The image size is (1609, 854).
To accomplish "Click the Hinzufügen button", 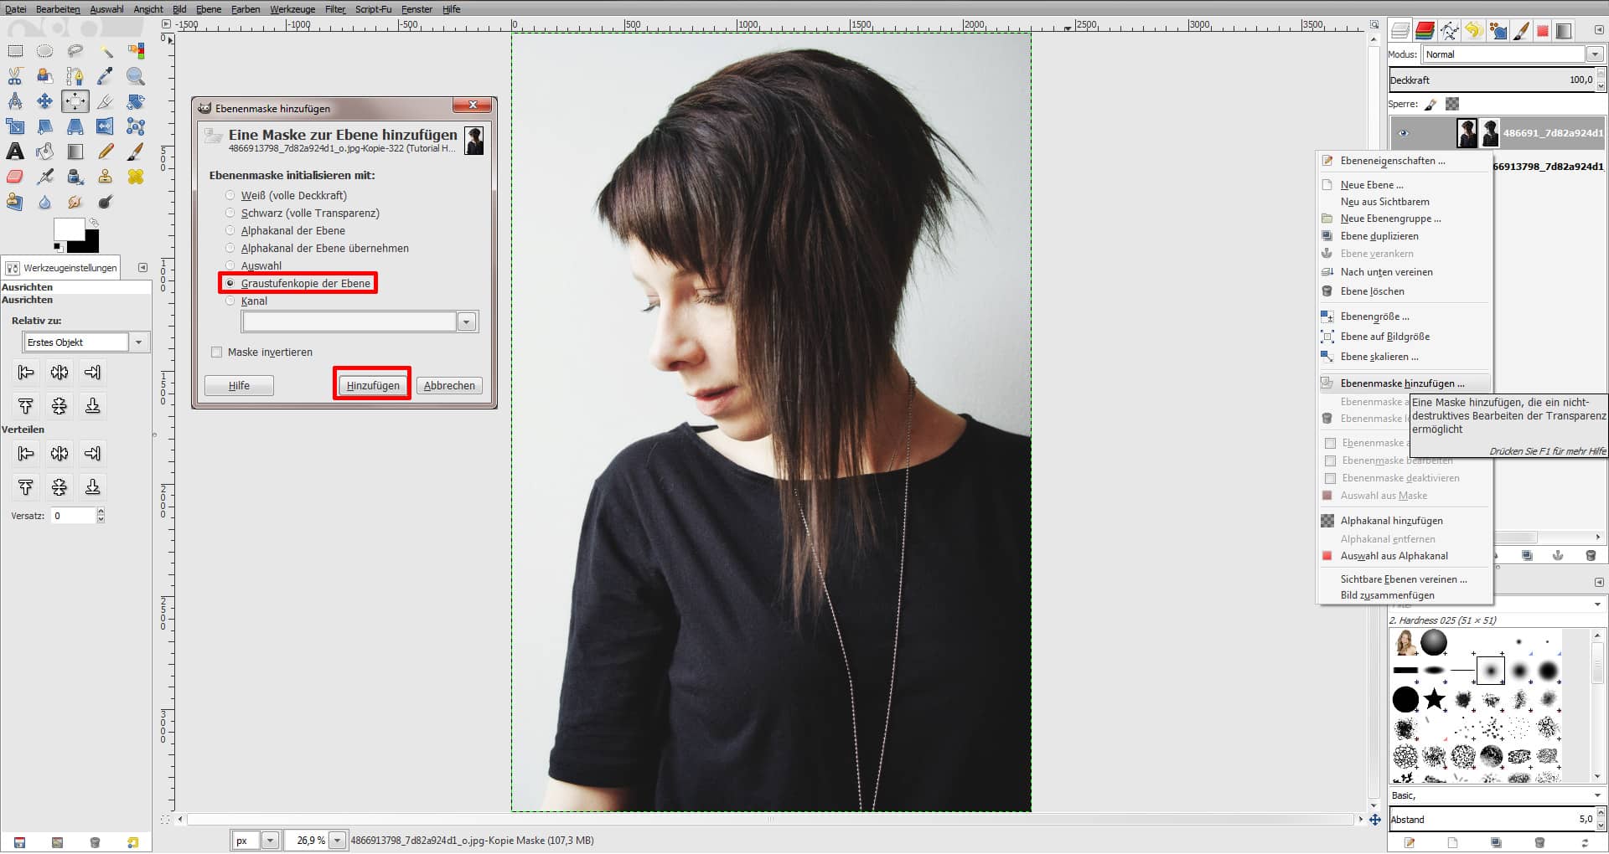I will coord(371,385).
